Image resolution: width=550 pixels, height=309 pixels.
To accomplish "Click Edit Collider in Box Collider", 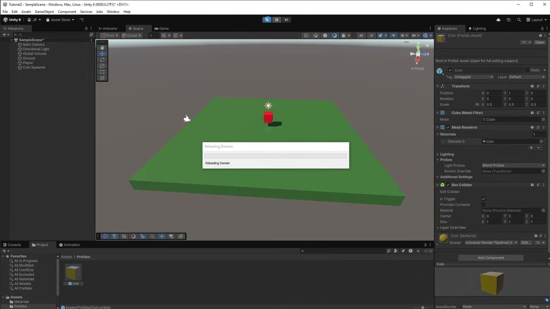I will click(449, 192).
